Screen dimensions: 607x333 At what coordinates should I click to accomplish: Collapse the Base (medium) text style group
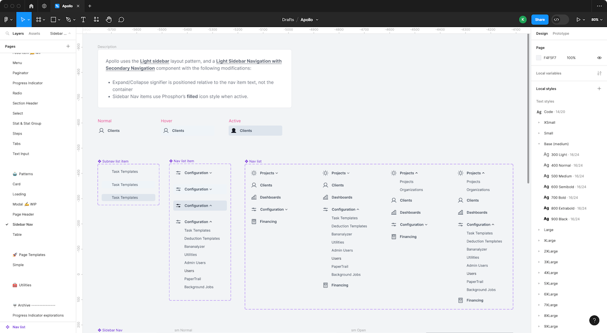click(539, 144)
